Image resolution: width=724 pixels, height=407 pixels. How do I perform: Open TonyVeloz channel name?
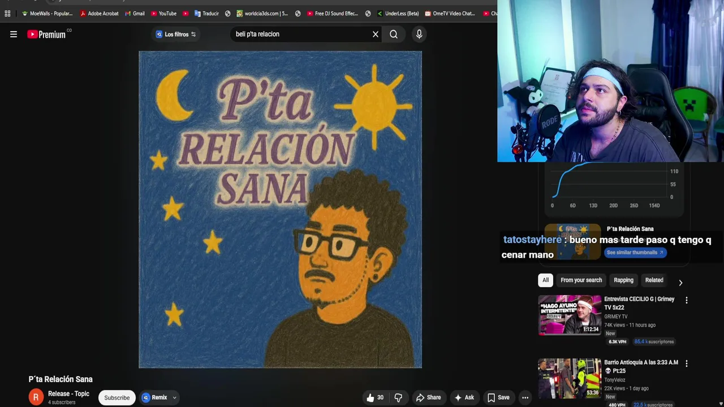[614, 380]
